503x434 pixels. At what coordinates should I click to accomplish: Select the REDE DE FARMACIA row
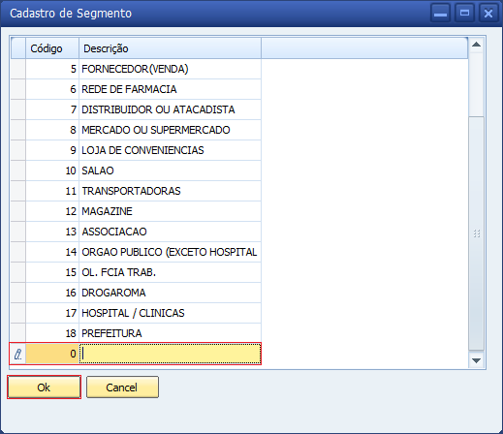pos(136,89)
